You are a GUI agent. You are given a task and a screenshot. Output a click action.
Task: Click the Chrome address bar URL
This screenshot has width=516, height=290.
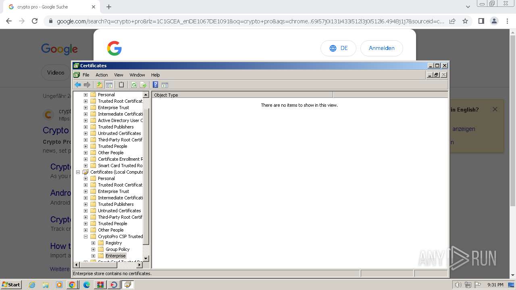click(x=250, y=21)
